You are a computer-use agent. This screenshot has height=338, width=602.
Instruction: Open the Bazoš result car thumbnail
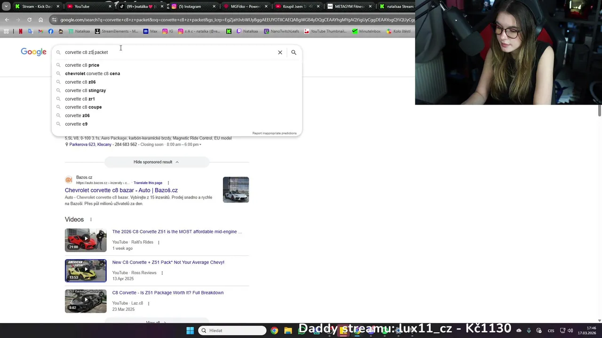tap(236, 190)
